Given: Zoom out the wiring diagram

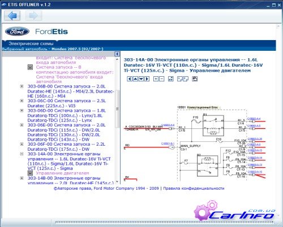Looking at the screenshot, I should (x=162, y=79).
